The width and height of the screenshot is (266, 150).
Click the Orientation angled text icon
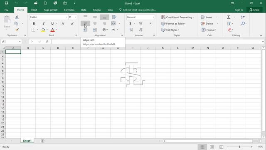[x=104, y=30]
